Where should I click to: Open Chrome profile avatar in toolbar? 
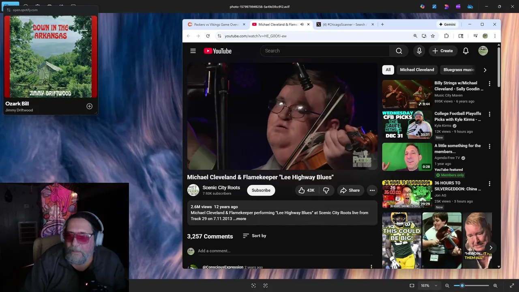485,36
